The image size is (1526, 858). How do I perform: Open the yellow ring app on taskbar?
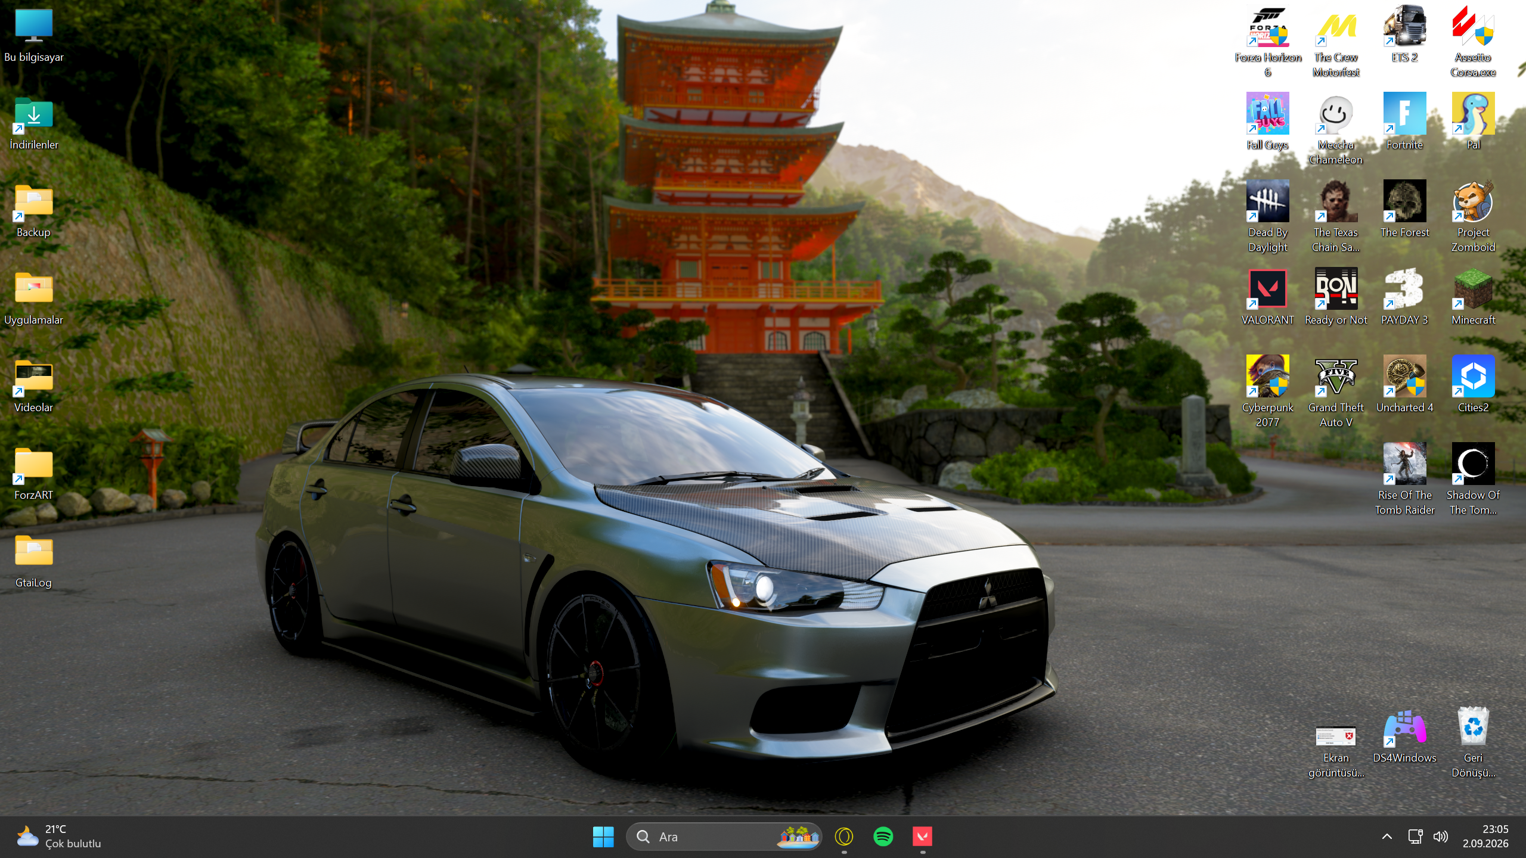click(844, 837)
